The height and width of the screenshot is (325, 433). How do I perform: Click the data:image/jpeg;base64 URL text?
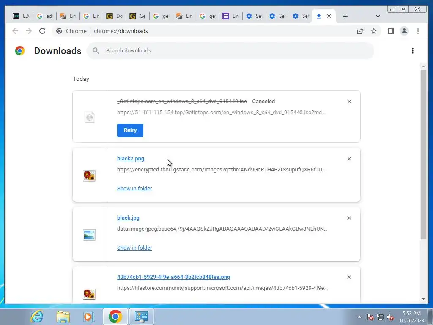click(x=222, y=229)
